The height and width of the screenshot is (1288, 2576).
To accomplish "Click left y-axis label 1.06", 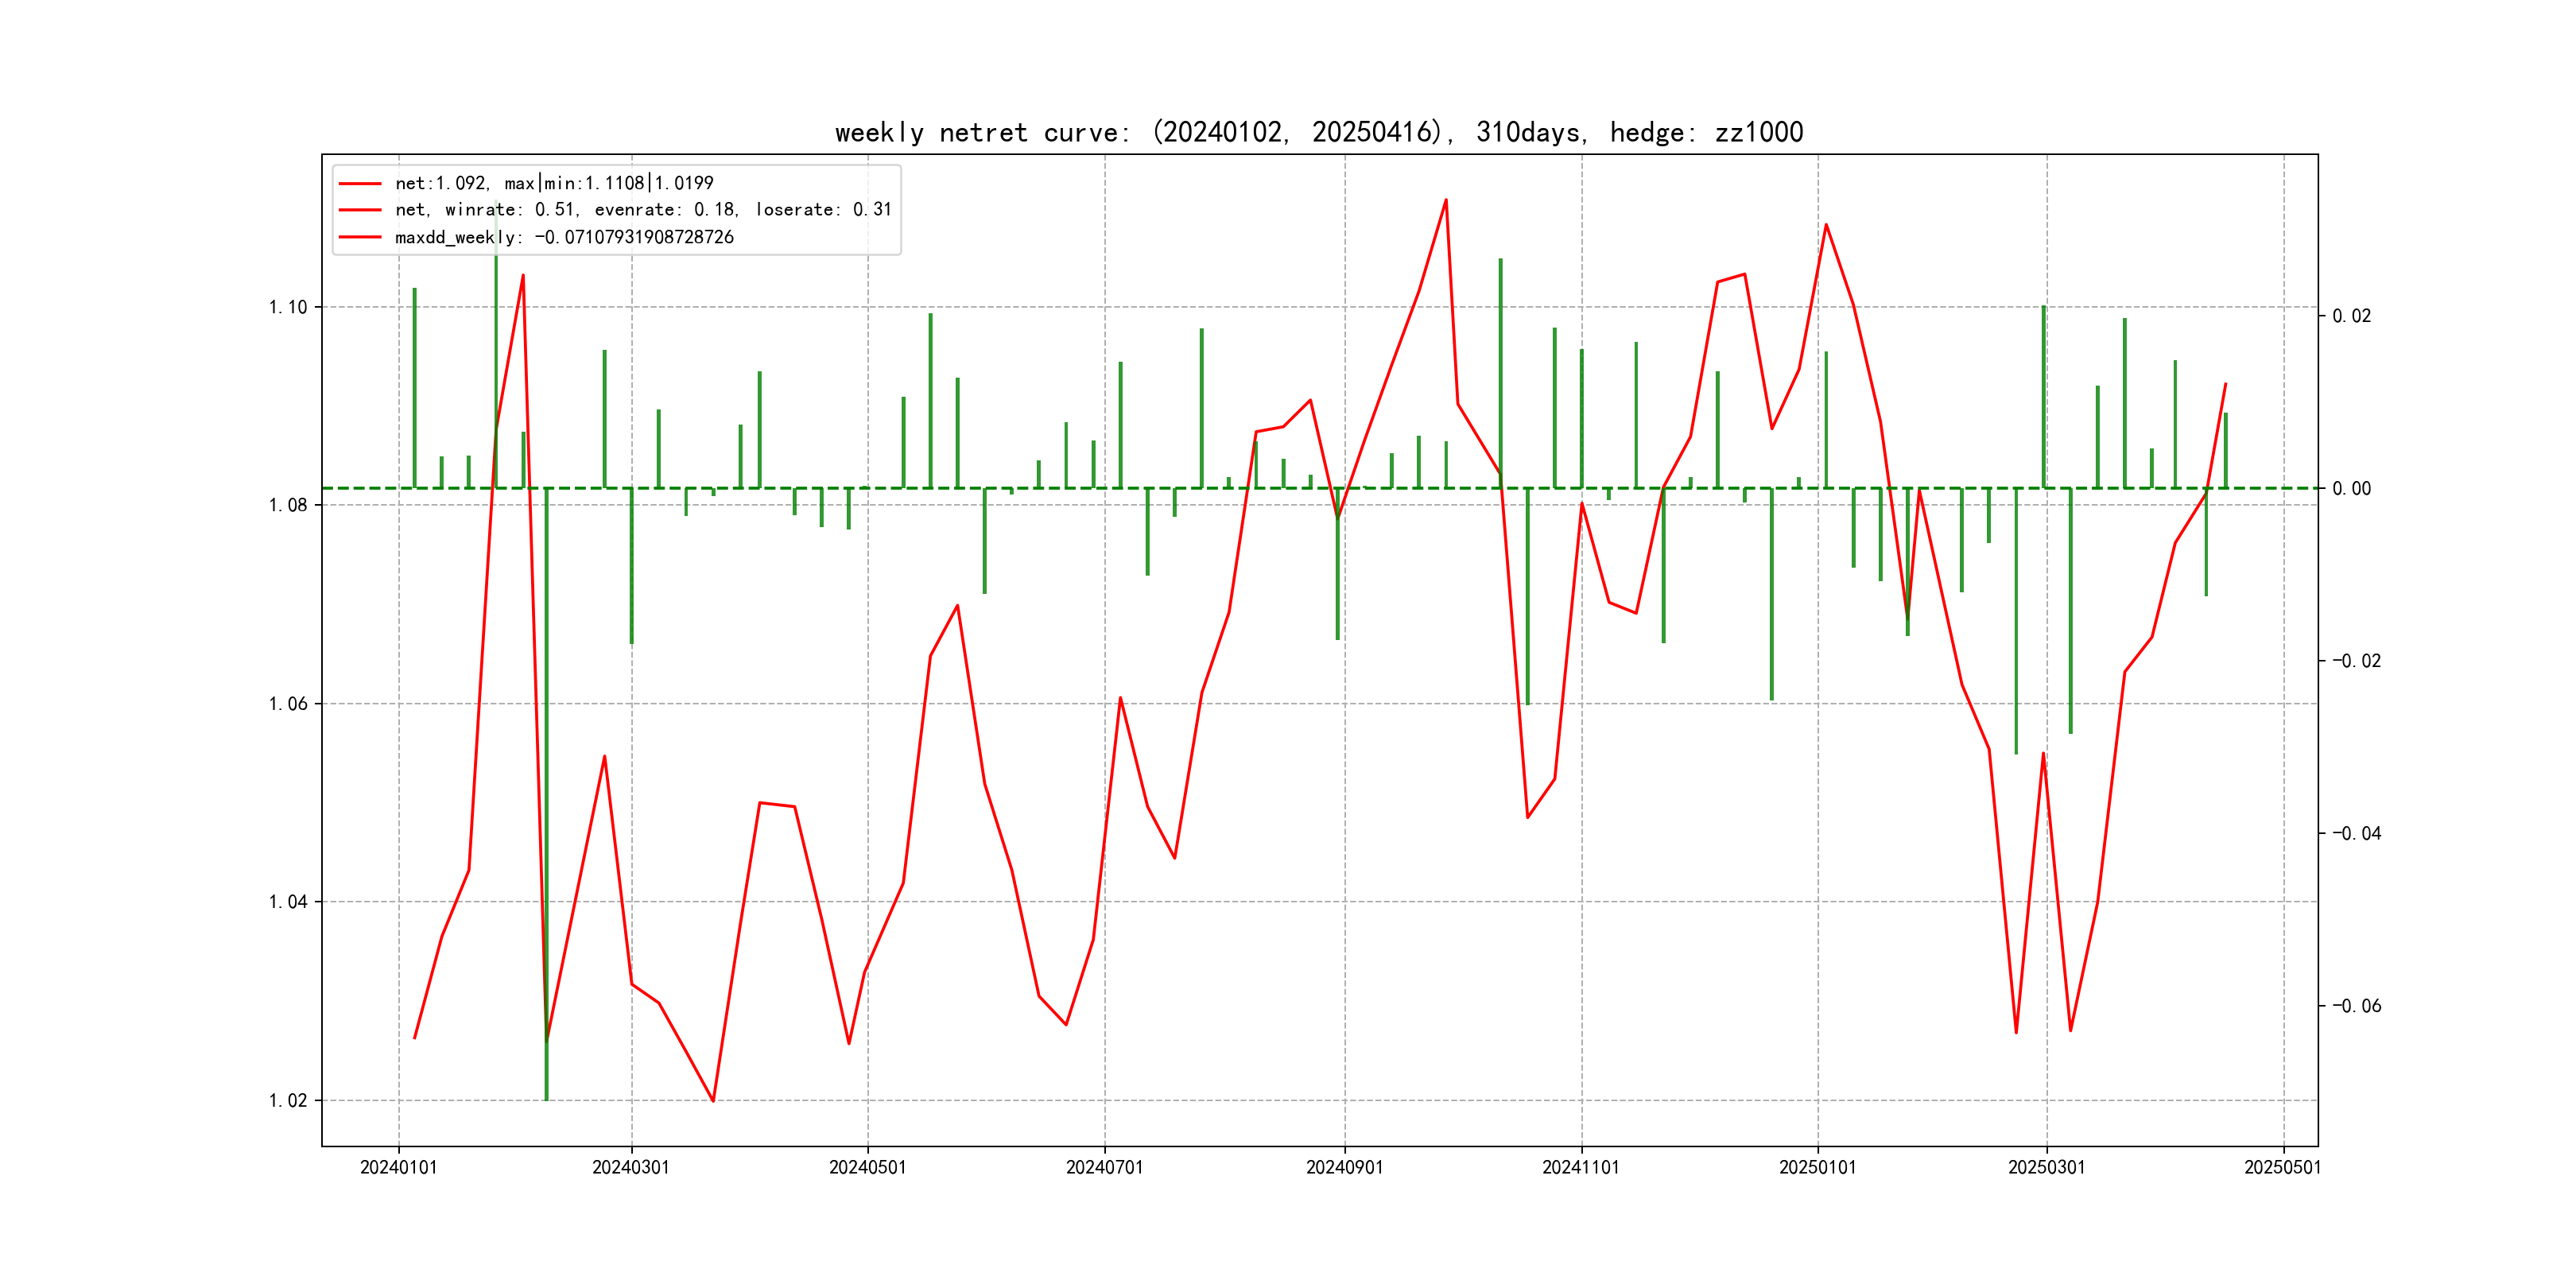I will click(x=288, y=704).
